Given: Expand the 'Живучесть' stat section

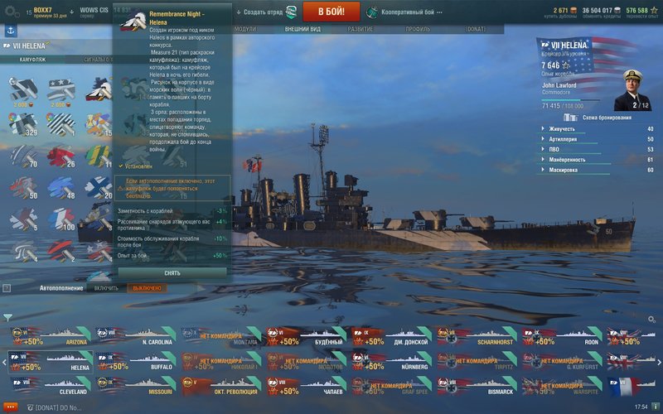Looking at the screenshot, I should 598,129.
